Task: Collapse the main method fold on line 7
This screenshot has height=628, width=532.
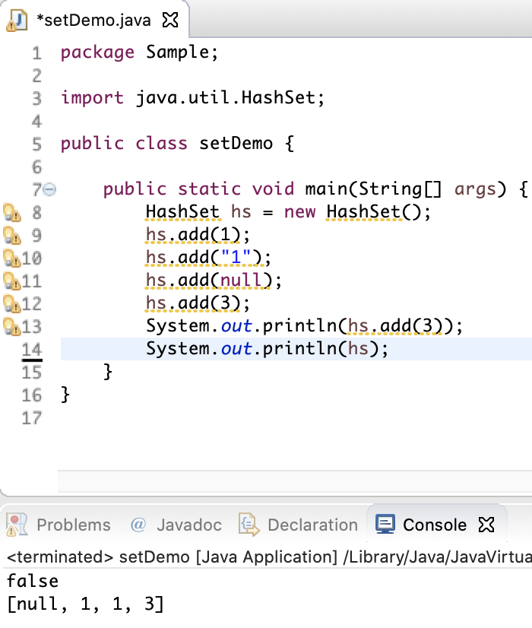Action: 49,189
